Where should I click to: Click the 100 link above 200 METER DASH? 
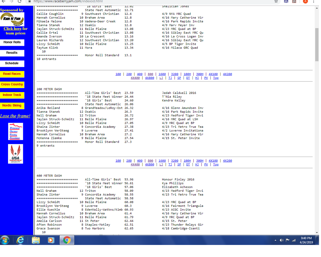118,74
